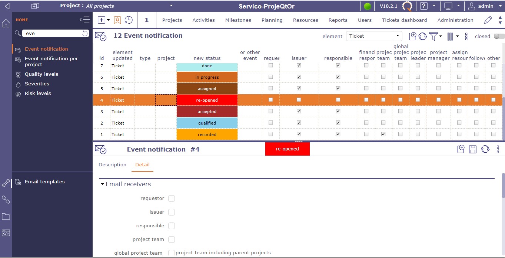This screenshot has height=258, width=505.
Task: Open Email templates in sidebar
Action: coord(44,182)
